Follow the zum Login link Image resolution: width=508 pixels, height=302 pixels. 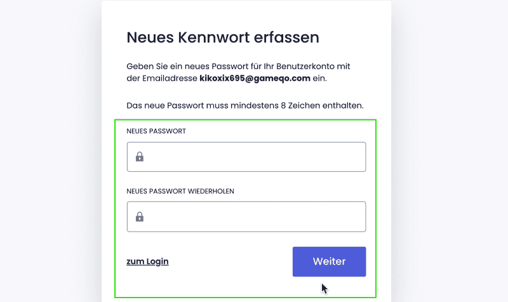(x=147, y=261)
